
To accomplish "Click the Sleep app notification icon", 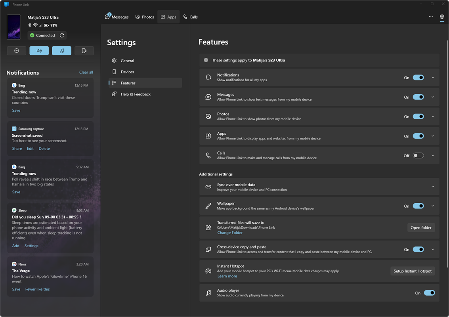I will tap(14, 210).
